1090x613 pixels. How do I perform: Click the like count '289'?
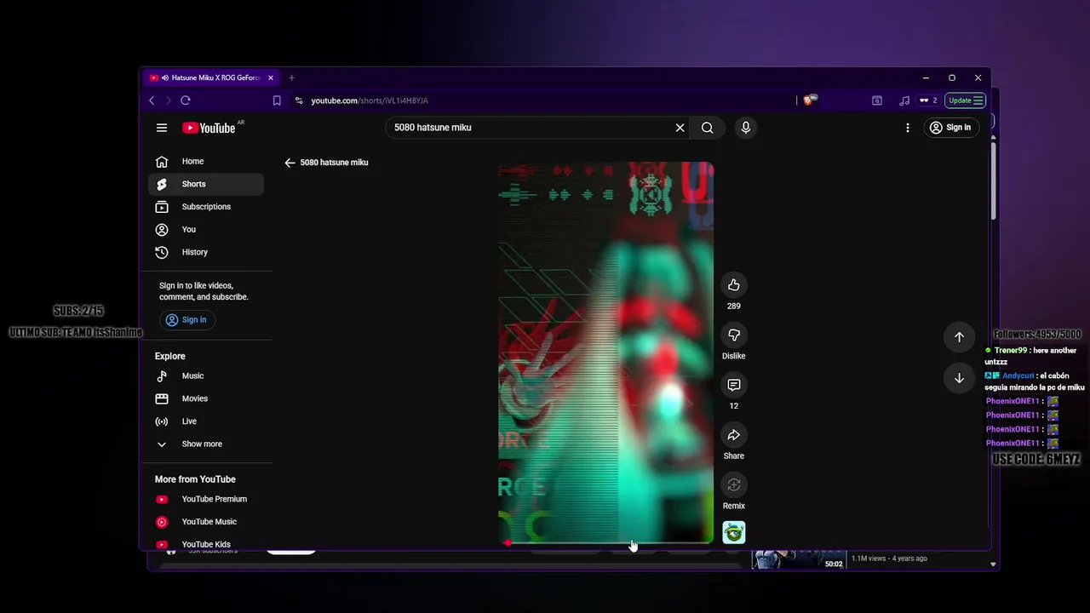pos(734,306)
